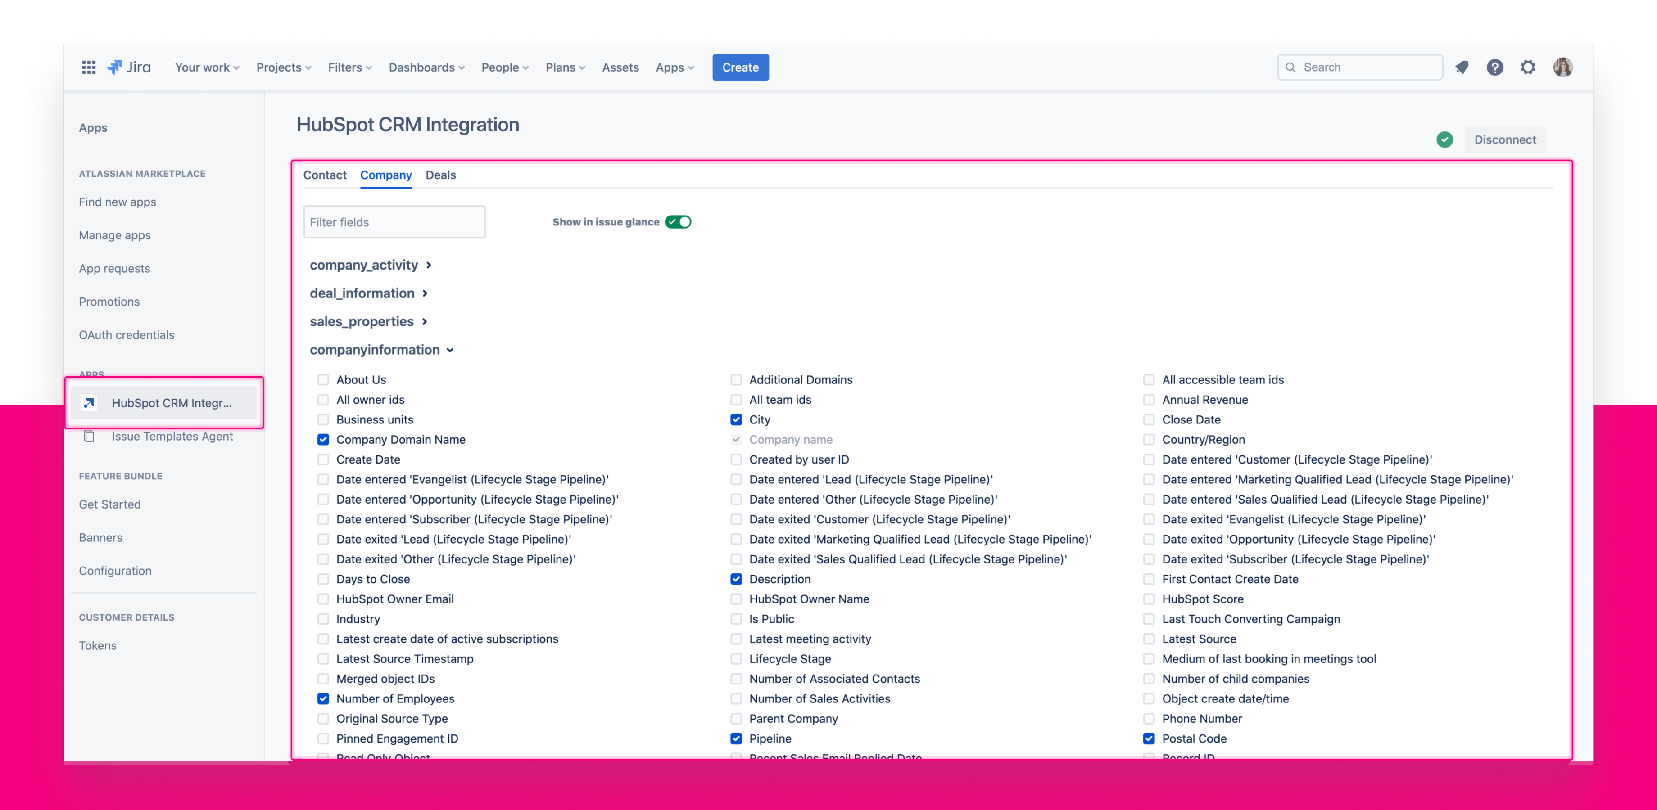
Task: Open the notifications megaphone icon
Action: [1462, 67]
